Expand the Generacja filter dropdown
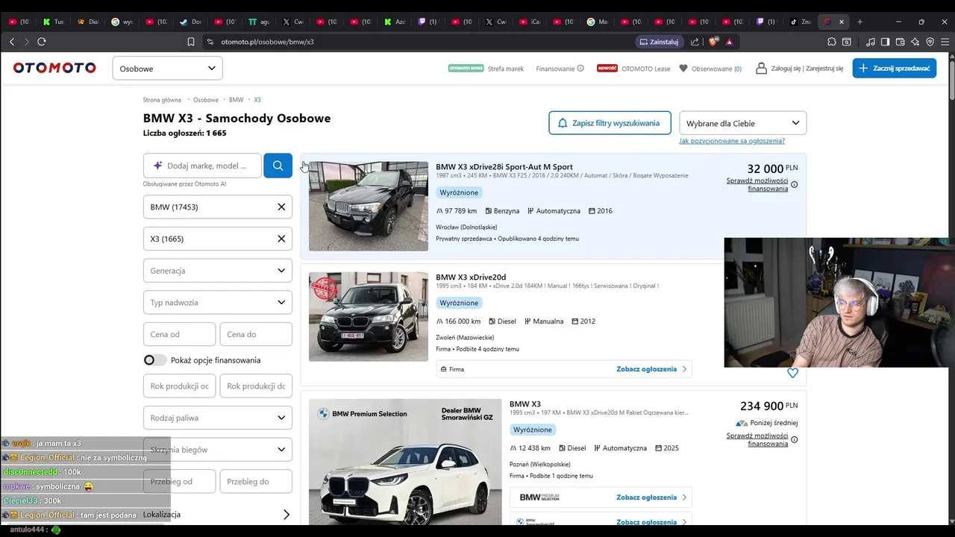This screenshot has height=537, width=955. point(217,271)
